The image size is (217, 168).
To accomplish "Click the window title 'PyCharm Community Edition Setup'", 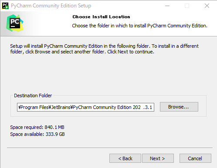I will (51, 6).
